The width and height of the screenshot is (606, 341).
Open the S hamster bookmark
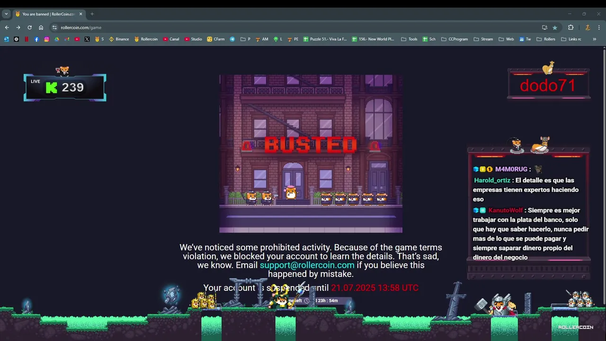99,39
